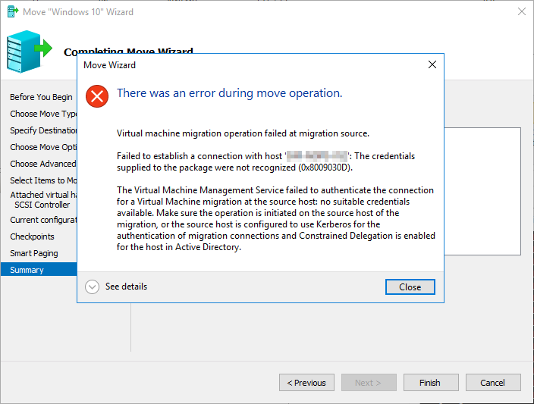Select the highlighted Summary step
Viewport: 534px width, 404px height.
point(39,270)
